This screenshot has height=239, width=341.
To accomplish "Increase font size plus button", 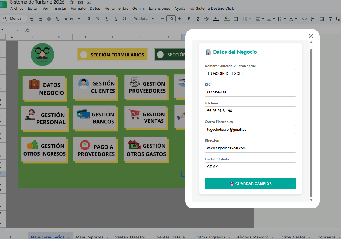I will pyautogui.click(x=180, y=19).
